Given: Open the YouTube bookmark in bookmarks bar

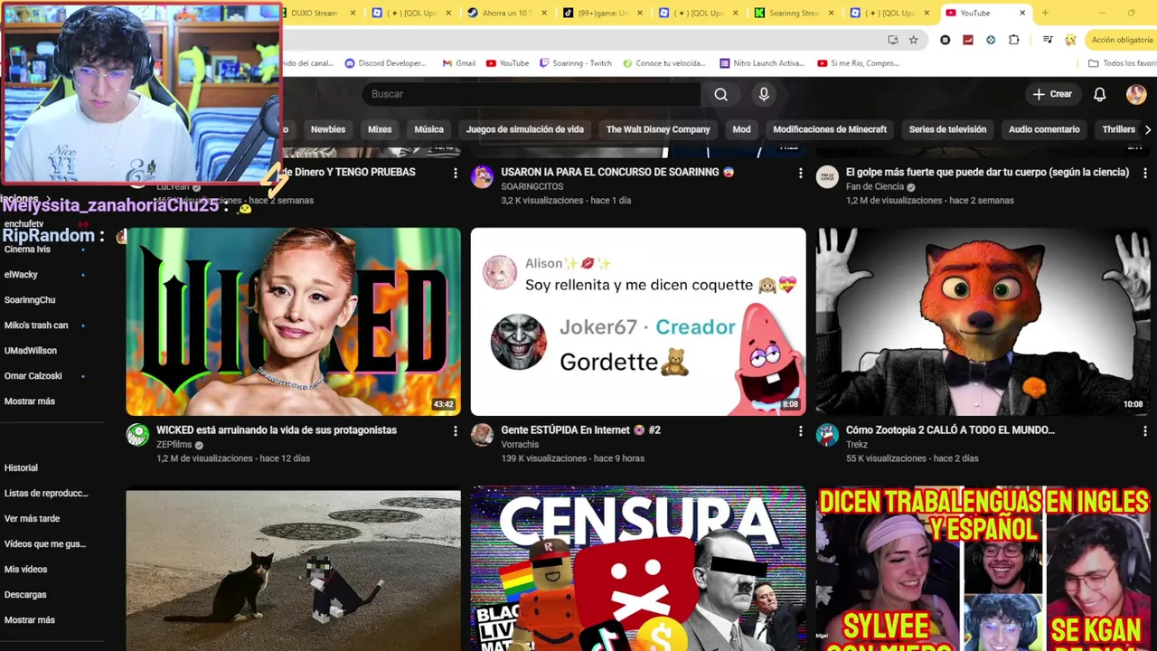Looking at the screenshot, I should (x=508, y=63).
